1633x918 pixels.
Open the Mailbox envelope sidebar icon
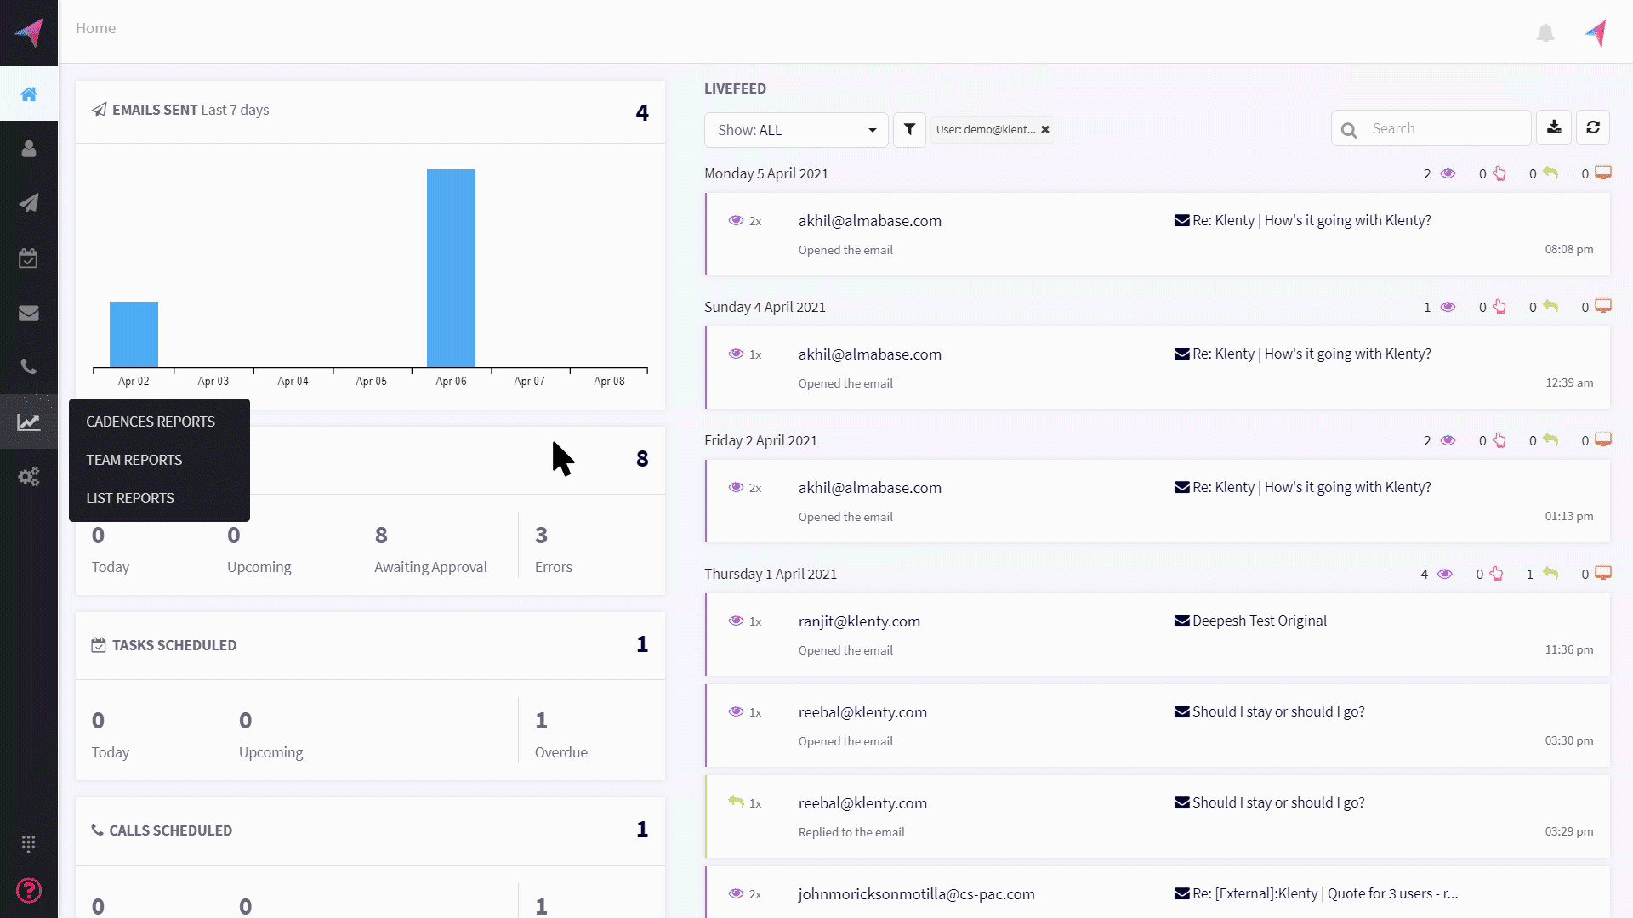tap(29, 313)
